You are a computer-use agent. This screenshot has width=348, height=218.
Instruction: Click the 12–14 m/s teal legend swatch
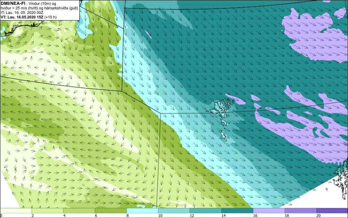(206, 210)
